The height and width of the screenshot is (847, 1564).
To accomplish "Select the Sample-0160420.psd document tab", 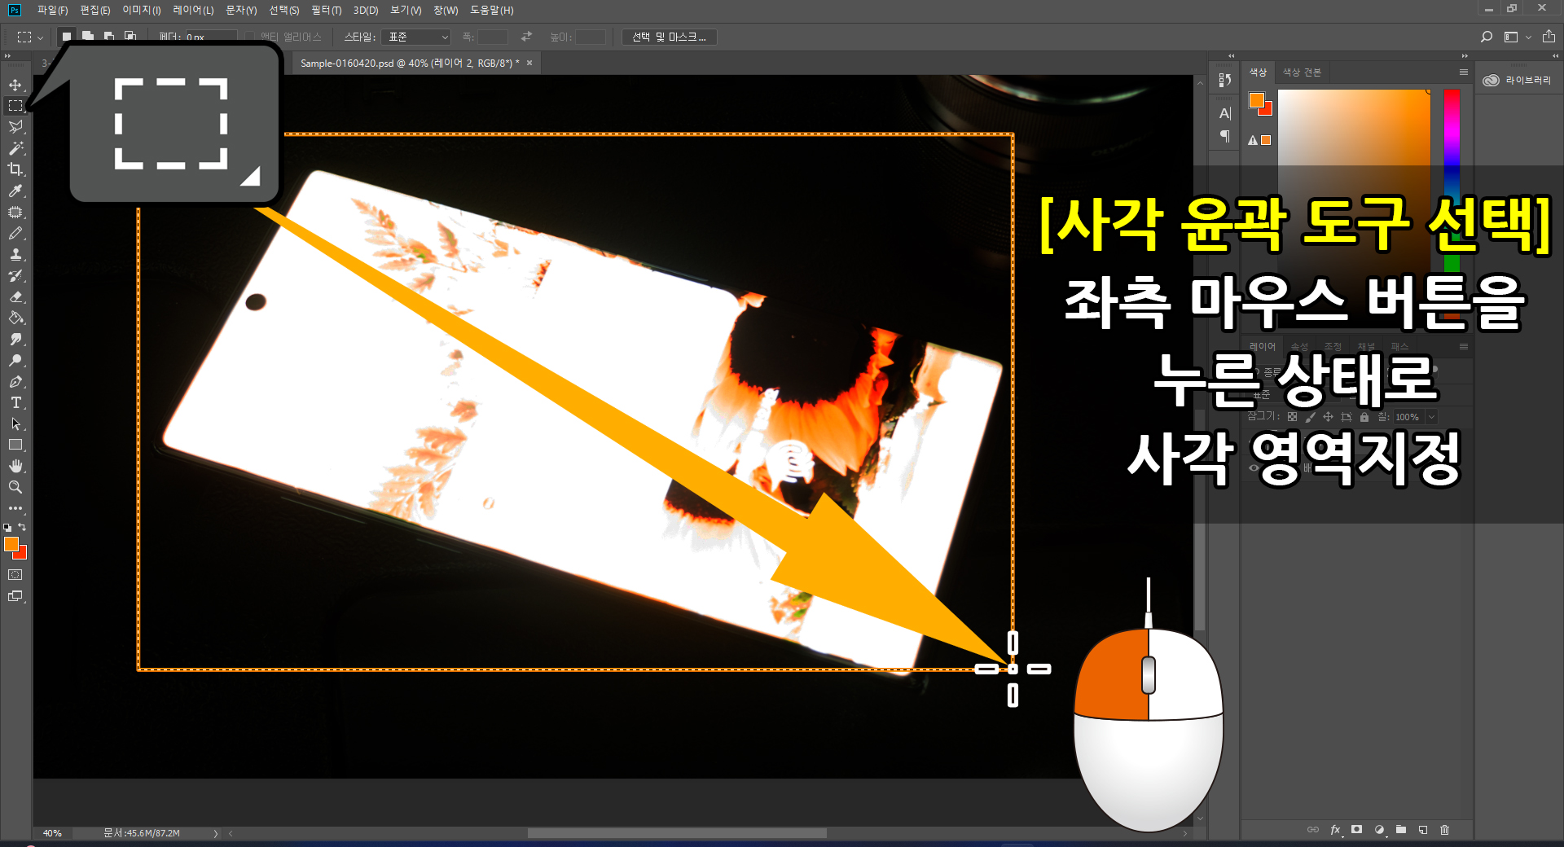I will coord(410,63).
